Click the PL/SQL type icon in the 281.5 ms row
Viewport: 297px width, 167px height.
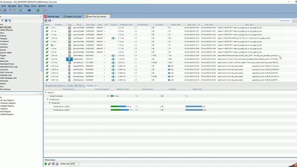69,66
